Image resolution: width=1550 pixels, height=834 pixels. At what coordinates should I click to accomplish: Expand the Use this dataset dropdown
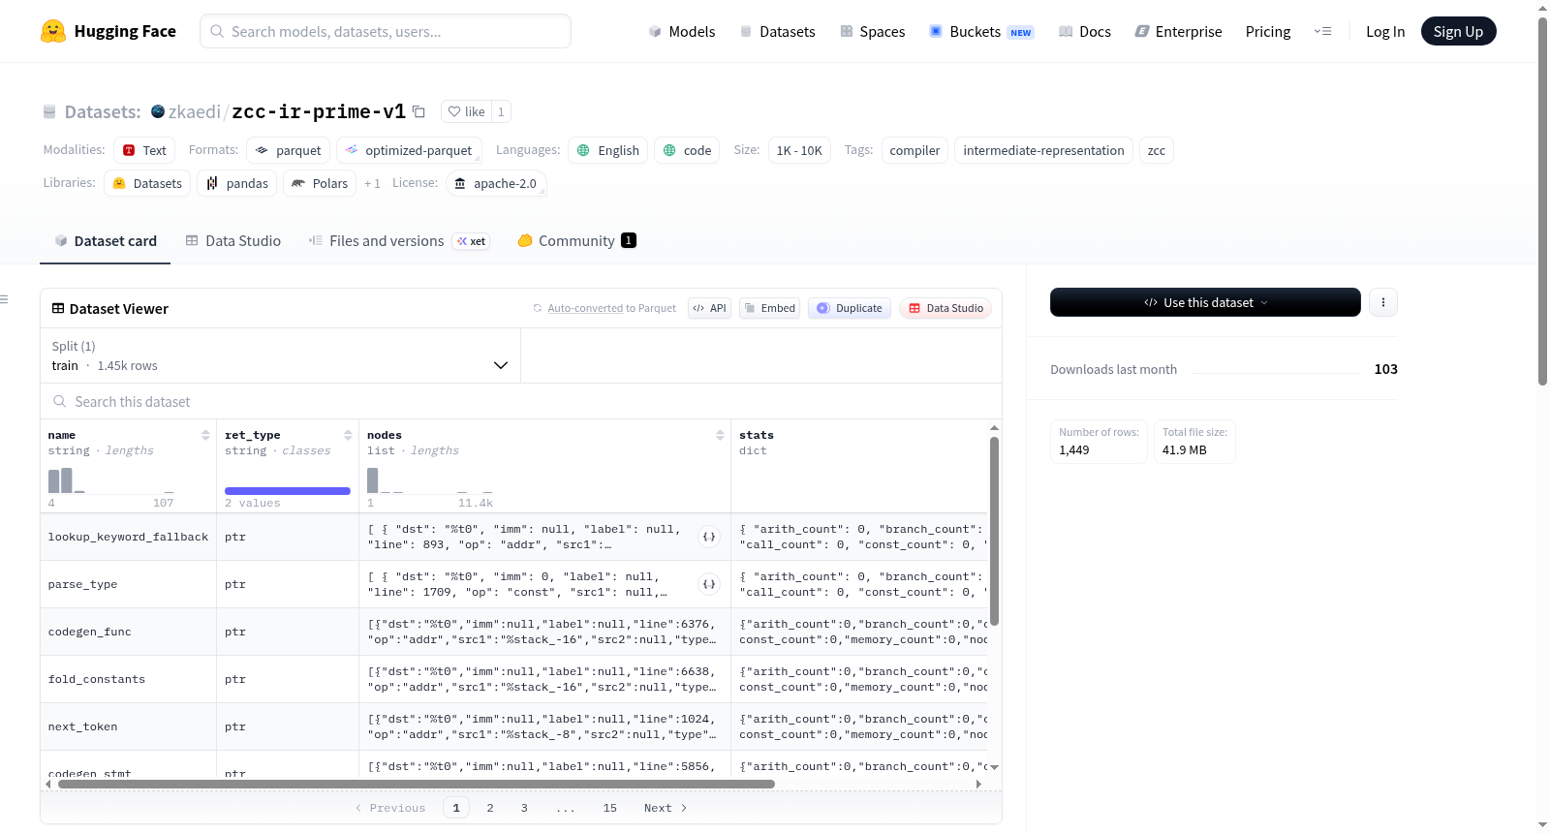tap(1205, 302)
